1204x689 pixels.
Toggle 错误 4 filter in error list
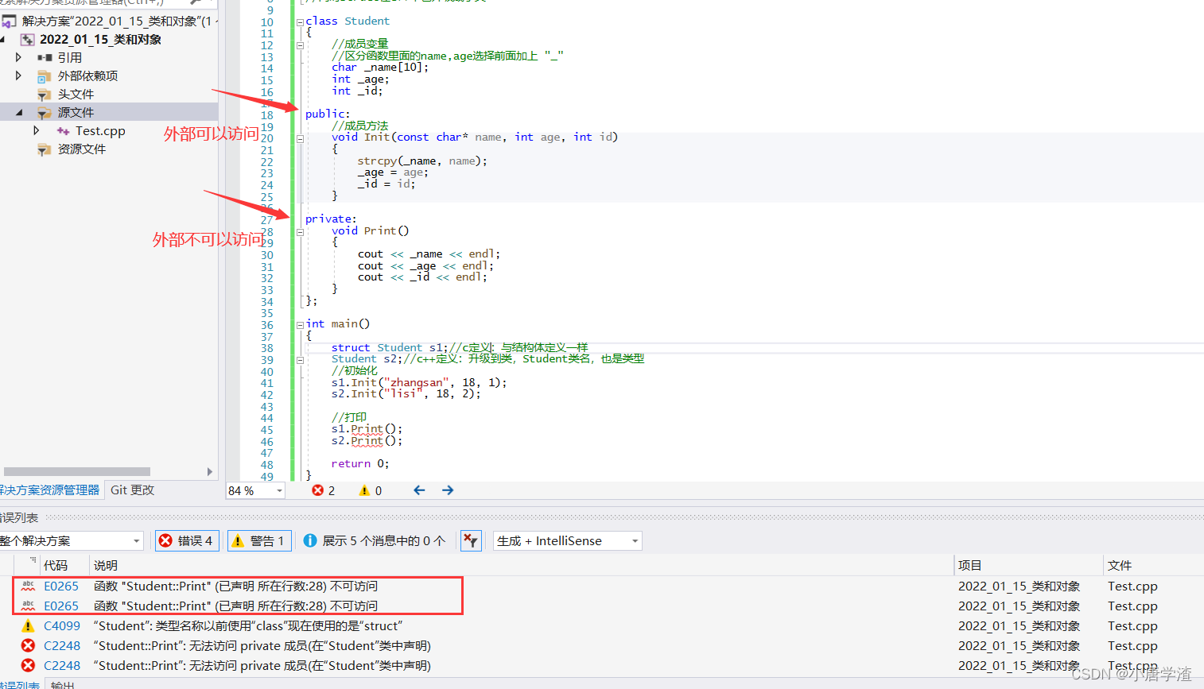click(188, 541)
